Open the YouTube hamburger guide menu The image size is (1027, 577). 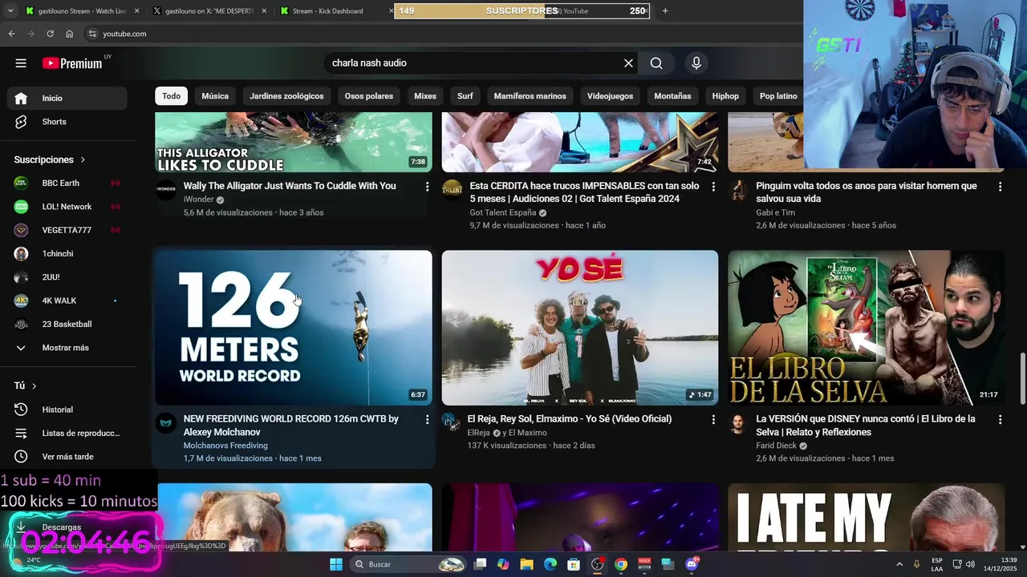click(21, 63)
